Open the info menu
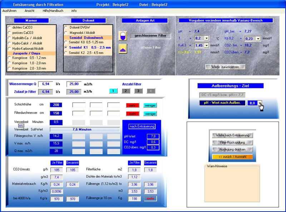 tap(74, 11)
